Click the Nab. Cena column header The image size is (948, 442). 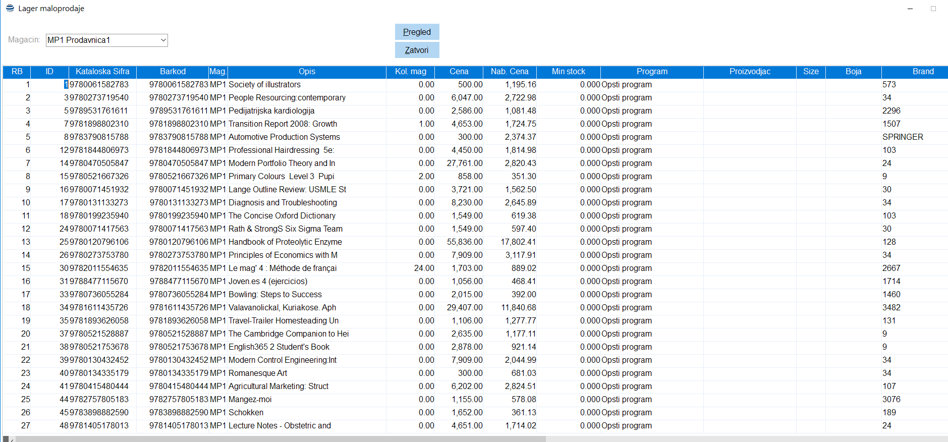[510, 72]
